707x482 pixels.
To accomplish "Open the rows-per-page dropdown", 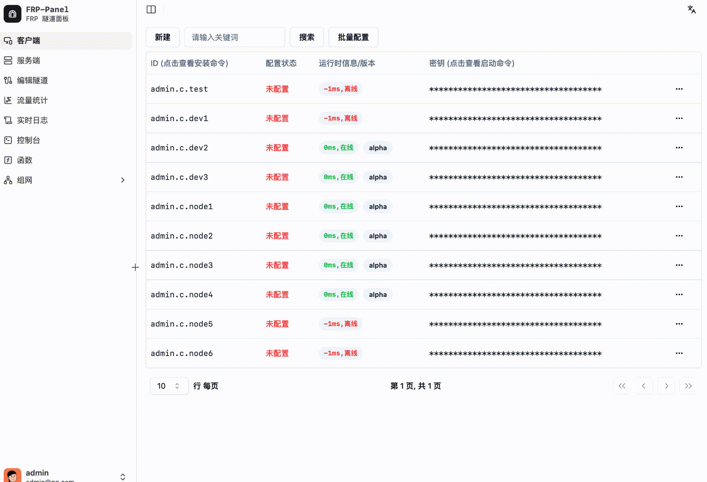I will click(x=169, y=386).
